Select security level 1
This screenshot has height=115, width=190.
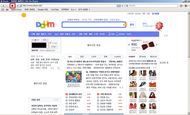point(42,40)
